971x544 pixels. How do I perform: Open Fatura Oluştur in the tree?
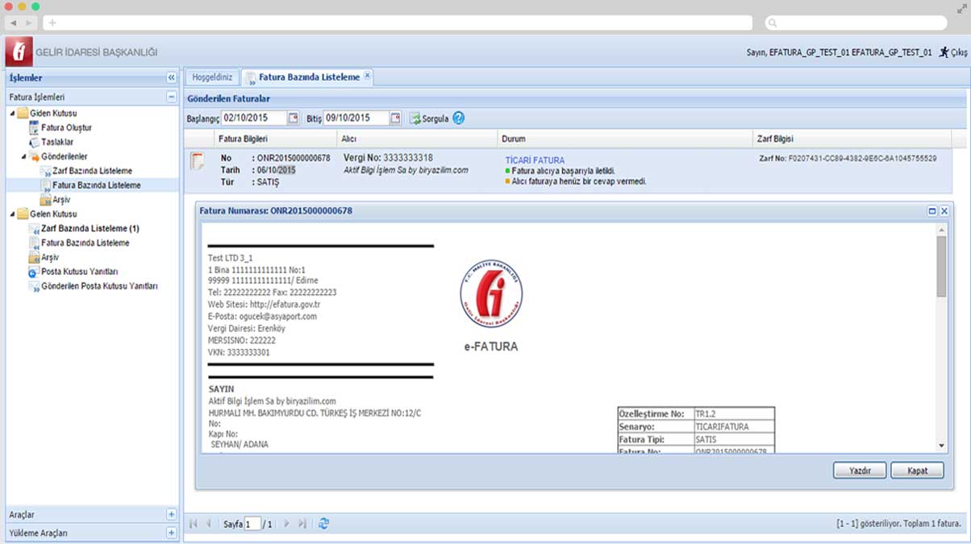point(66,127)
